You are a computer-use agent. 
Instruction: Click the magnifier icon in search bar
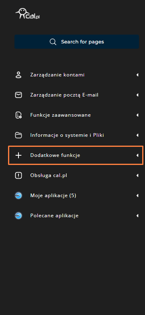tap(53, 42)
